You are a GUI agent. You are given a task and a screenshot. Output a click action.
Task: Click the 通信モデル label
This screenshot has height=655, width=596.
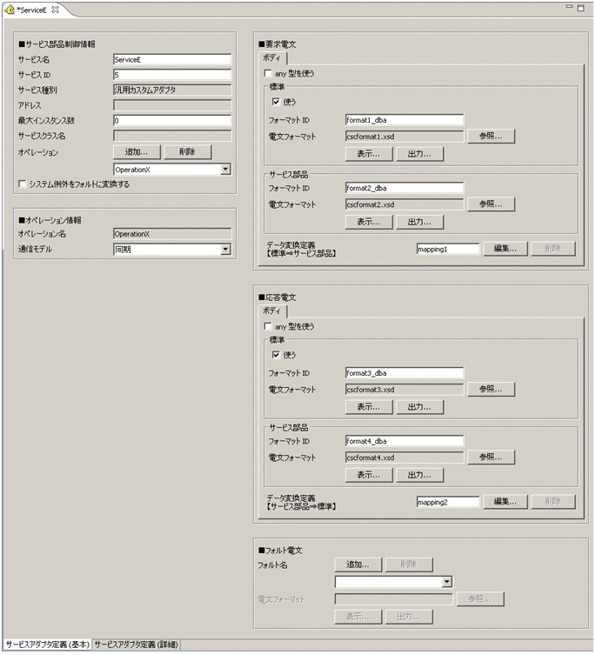point(35,249)
